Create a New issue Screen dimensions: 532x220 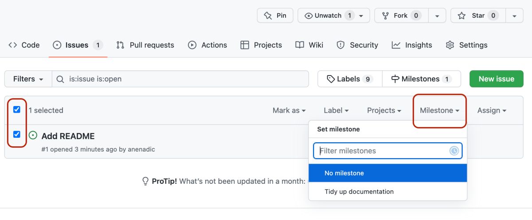(x=496, y=79)
